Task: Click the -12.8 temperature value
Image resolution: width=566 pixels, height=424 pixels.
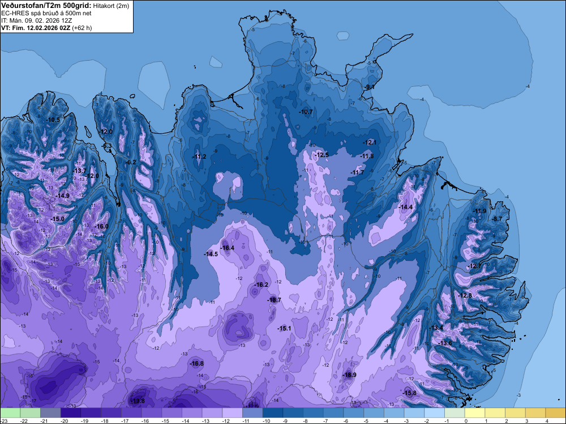Action: (465, 295)
